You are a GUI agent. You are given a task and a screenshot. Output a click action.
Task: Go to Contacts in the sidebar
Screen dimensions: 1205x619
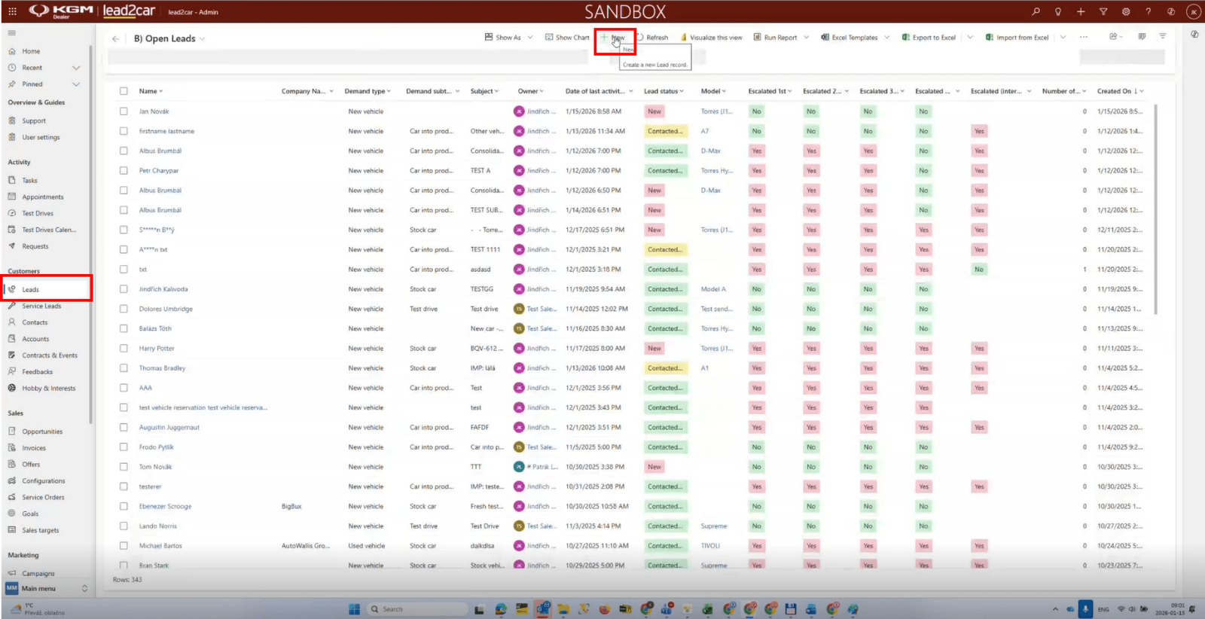coord(35,322)
